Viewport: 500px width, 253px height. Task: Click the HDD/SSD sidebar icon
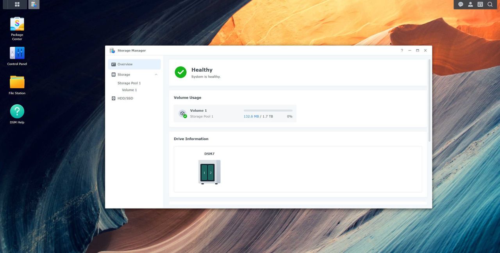(x=114, y=98)
